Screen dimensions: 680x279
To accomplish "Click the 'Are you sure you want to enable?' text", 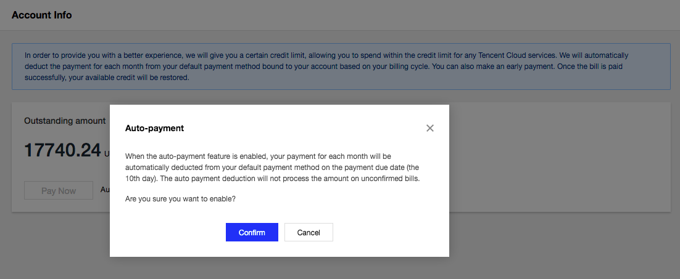I will click(180, 199).
